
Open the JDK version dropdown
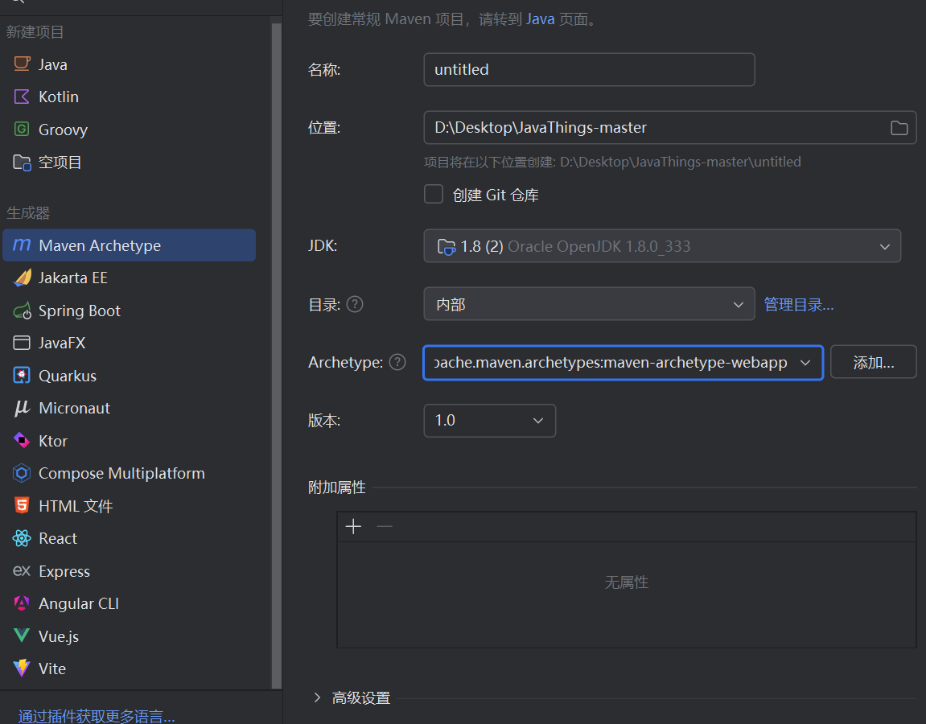pyautogui.click(x=661, y=246)
